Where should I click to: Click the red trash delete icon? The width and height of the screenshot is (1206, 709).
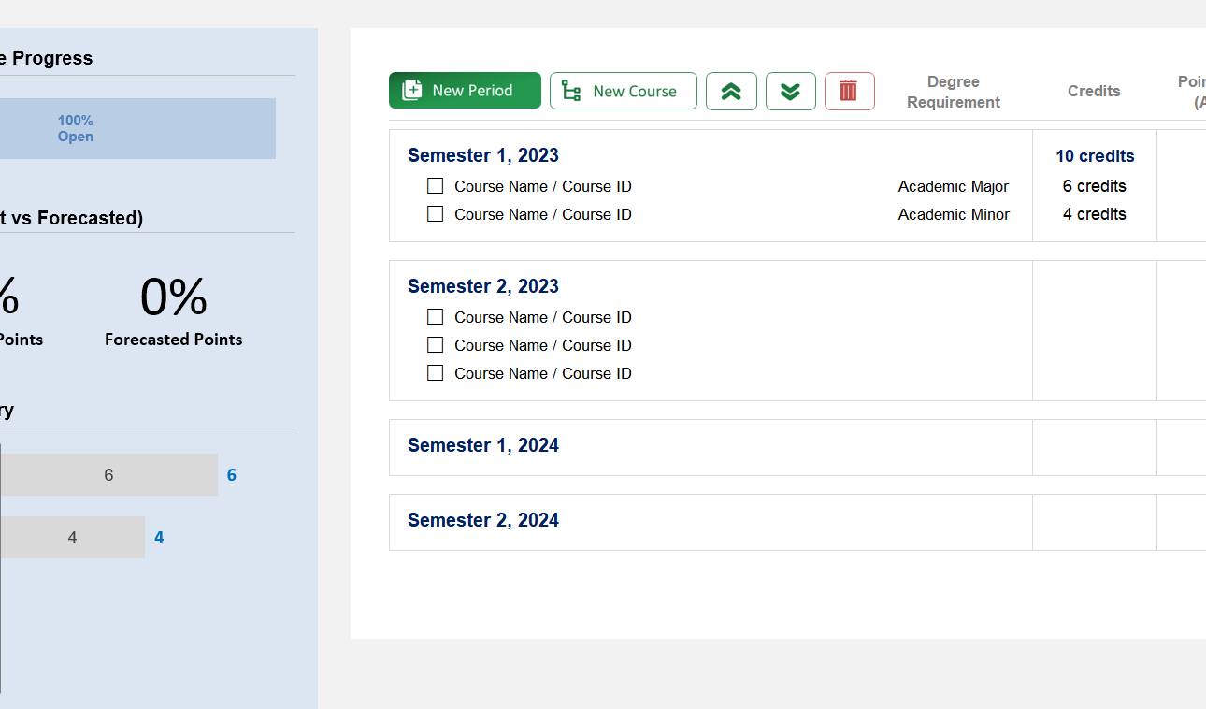coord(849,91)
